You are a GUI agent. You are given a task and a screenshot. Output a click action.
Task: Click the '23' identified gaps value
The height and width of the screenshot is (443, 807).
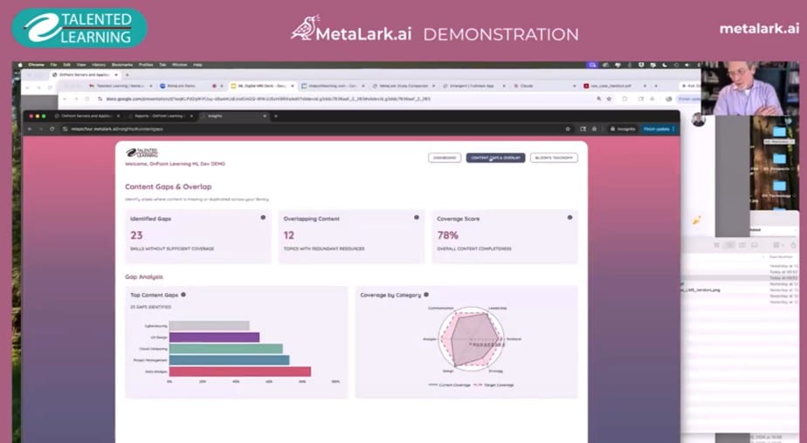pos(136,235)
